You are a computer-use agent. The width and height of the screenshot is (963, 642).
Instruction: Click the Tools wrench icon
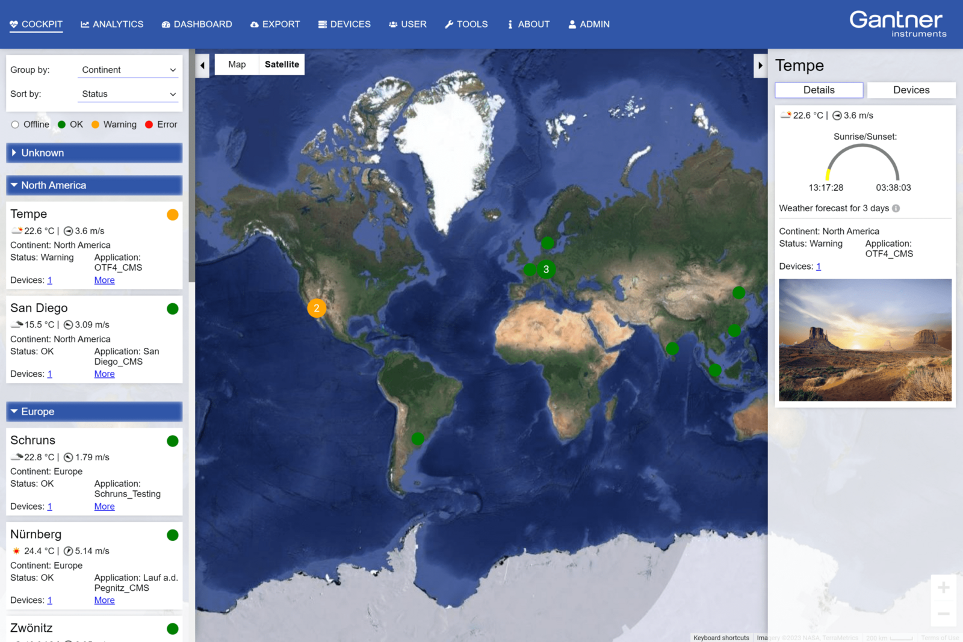[x=449, y=25]
